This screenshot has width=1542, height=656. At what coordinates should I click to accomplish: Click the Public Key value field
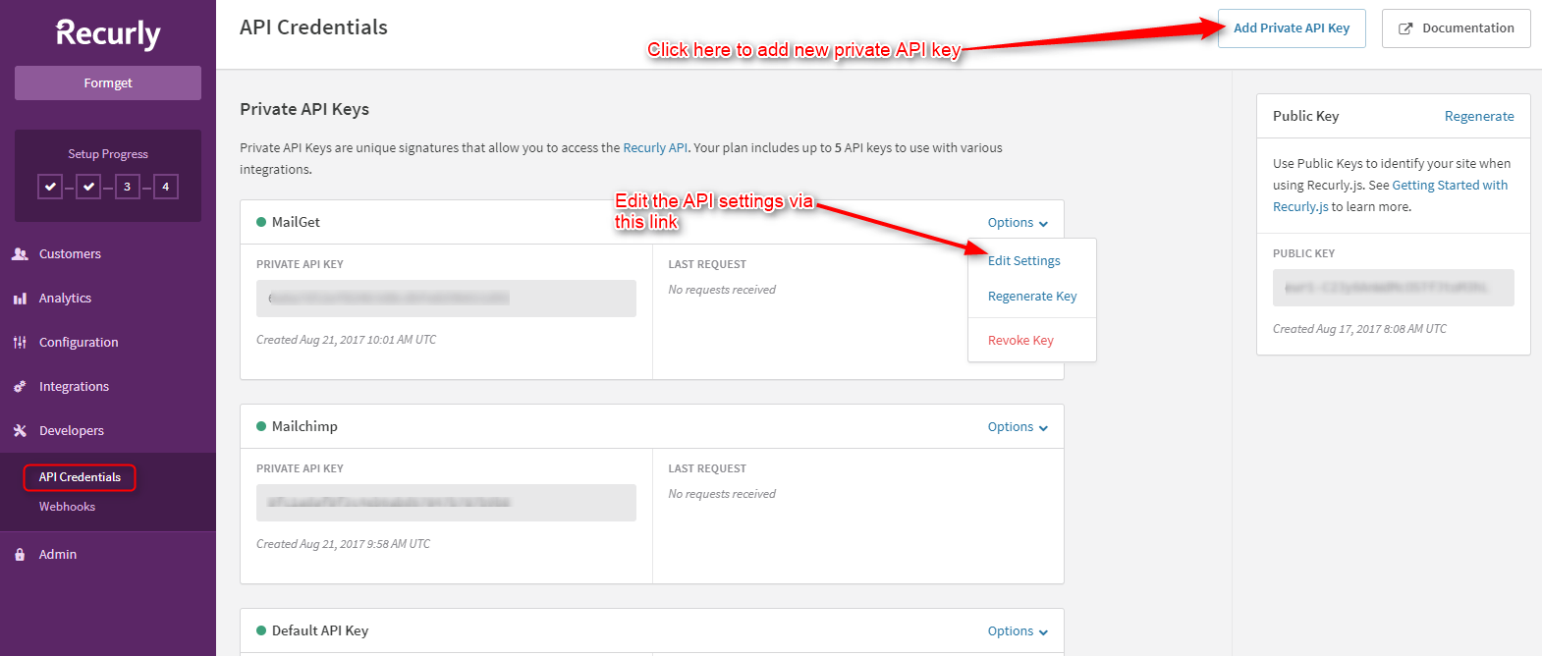1393,288
